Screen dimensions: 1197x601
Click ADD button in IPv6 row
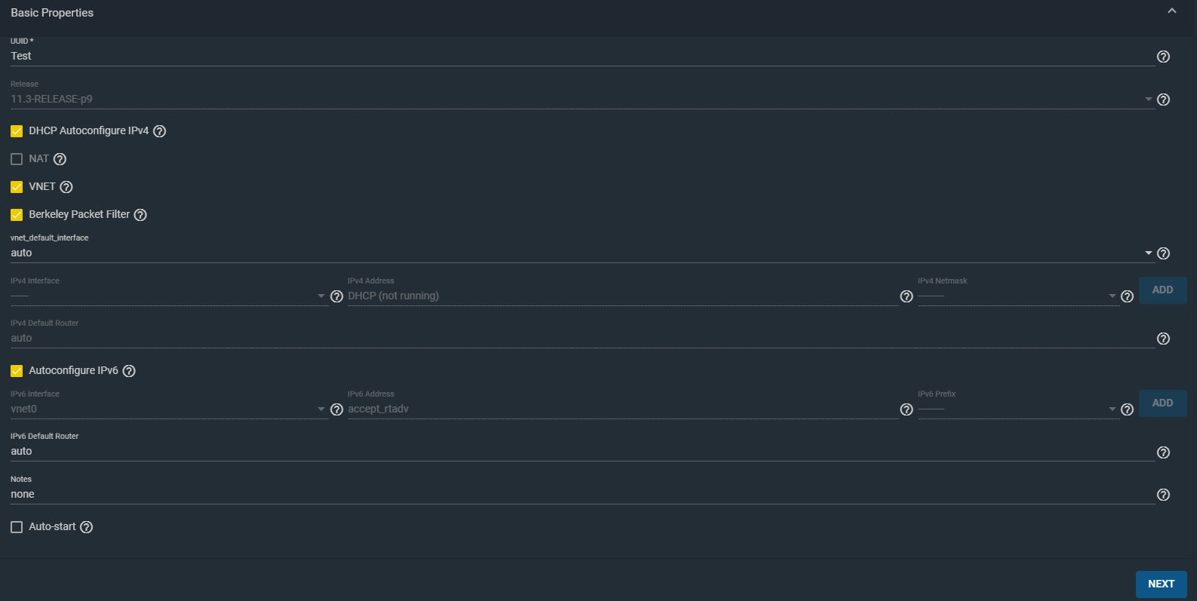point(1162,403)
